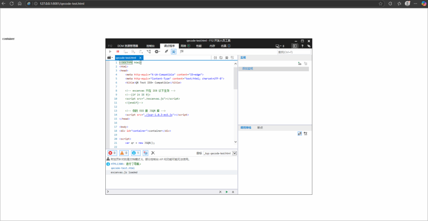The image size is (428, 221).
Task: Switch to the DOM 资源管理器 tab
Action: tap(127, 46)
